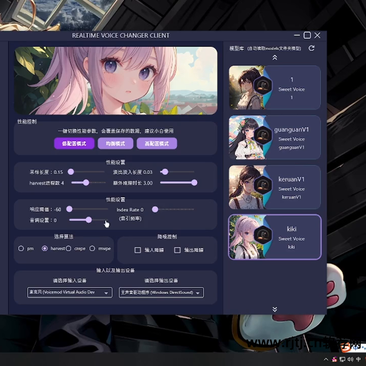Click the 采样长度：0.15 value label
366x366 pixels.
pyautogui.click(x=46, y=172)
